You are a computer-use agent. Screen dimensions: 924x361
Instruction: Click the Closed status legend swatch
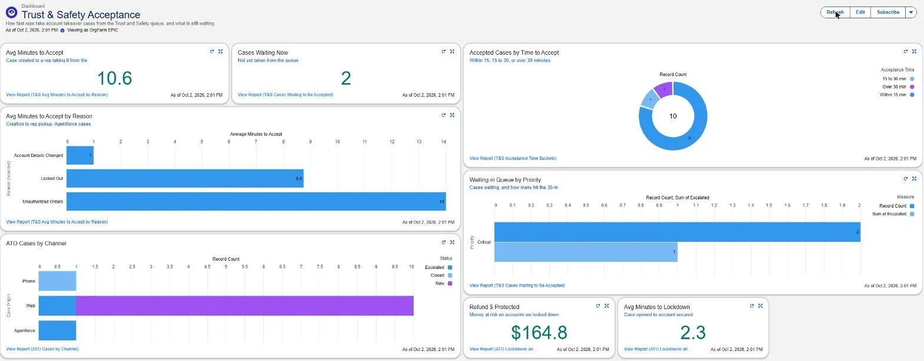point(451,275)
